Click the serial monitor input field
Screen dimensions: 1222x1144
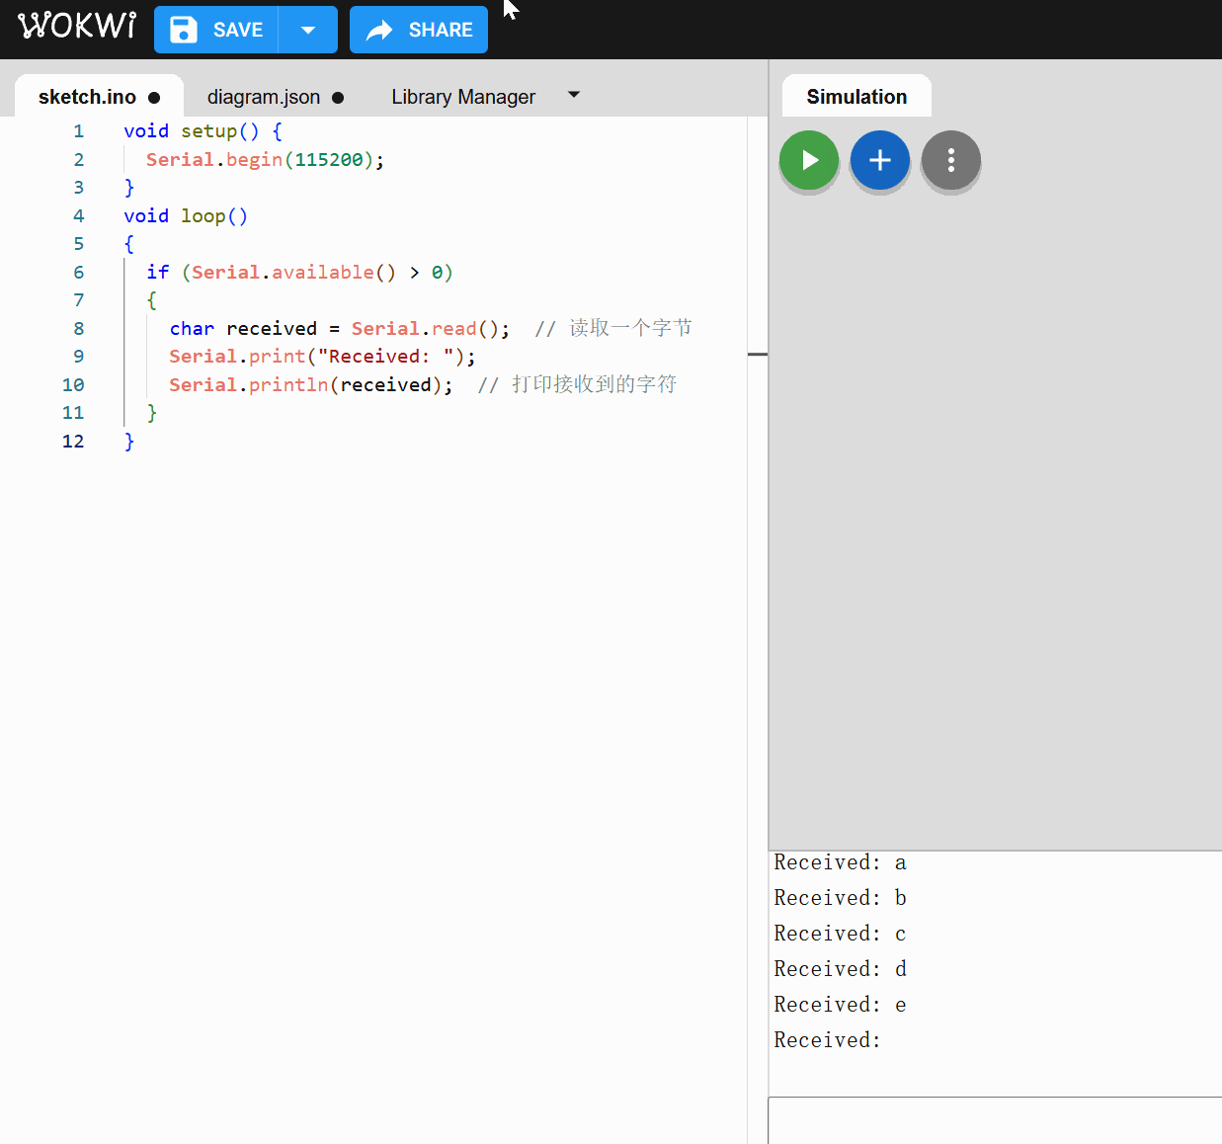[x=995, y=1120]
